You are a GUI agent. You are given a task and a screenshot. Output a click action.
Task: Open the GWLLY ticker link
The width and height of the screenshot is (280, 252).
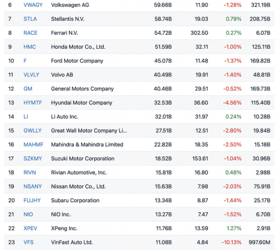point(32,131)
